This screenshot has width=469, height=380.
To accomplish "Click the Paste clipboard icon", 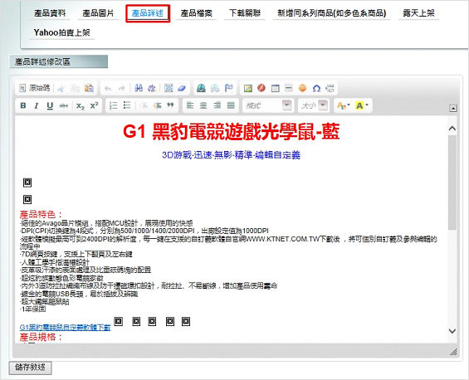I will click(89, 88).
